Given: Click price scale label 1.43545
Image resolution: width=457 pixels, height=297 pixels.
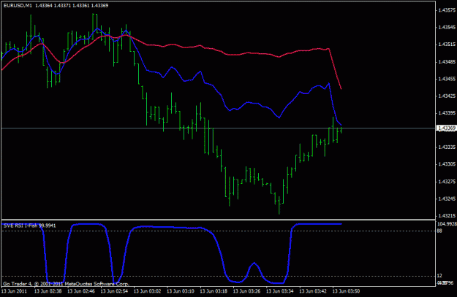Looking at the screenshot, I should 447,27.
